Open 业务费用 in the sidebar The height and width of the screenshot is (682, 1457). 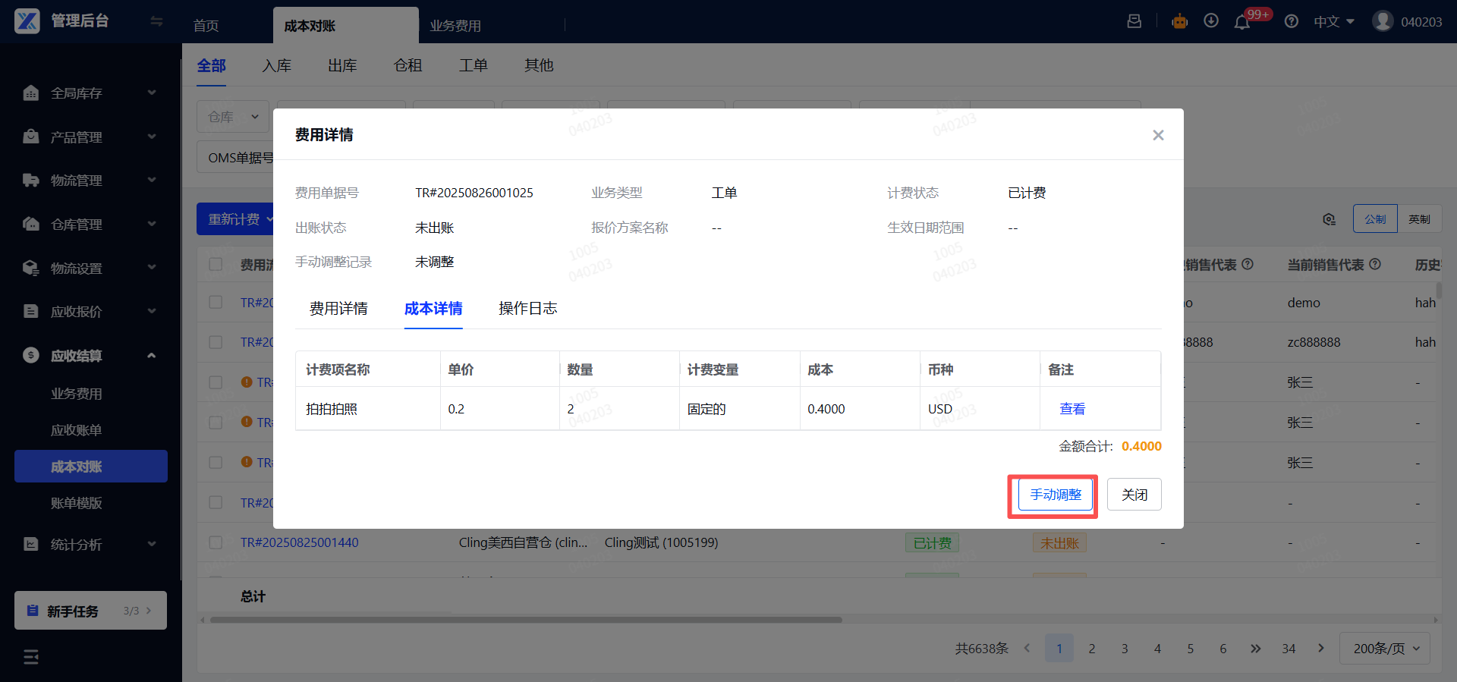click(76, 394)
